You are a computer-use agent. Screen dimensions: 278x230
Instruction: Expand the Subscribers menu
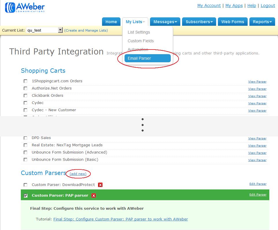click(199, 22)
